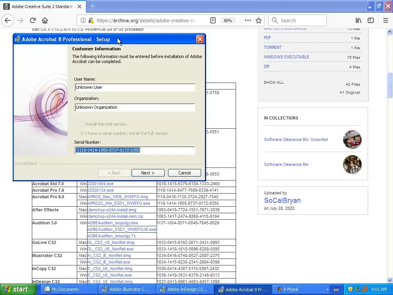Click the Serial Number field
This screenshot has height=295, width=393.
point(135,150)
